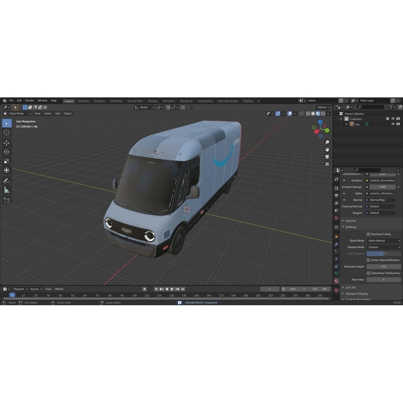Switch to the UV Editing workspace tab
This screenshot has height=403, width=403.
pyautogui.click(x=116, y=101)
